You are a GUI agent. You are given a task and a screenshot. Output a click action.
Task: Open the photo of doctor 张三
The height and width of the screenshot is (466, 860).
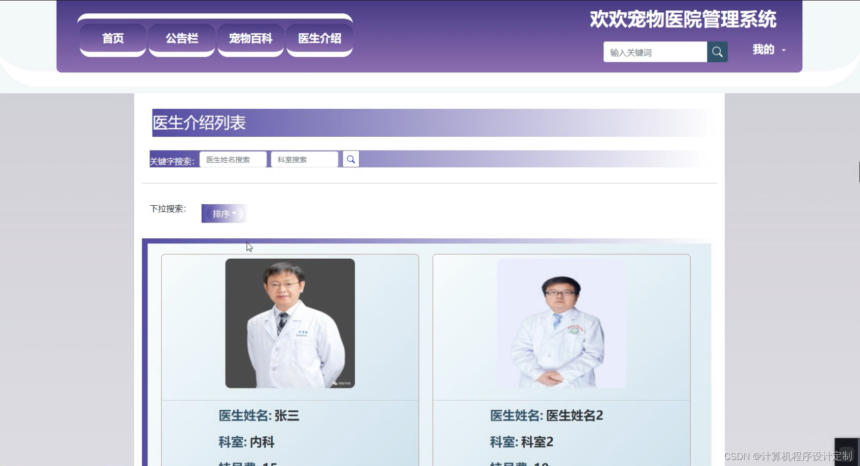290,323
